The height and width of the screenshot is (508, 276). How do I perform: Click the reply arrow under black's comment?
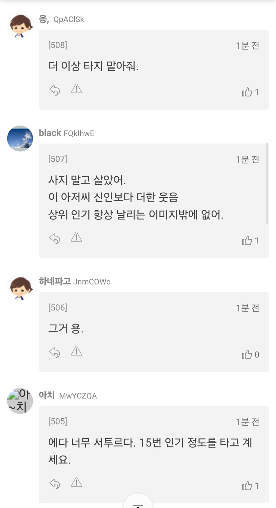click(x=55, y=238)
